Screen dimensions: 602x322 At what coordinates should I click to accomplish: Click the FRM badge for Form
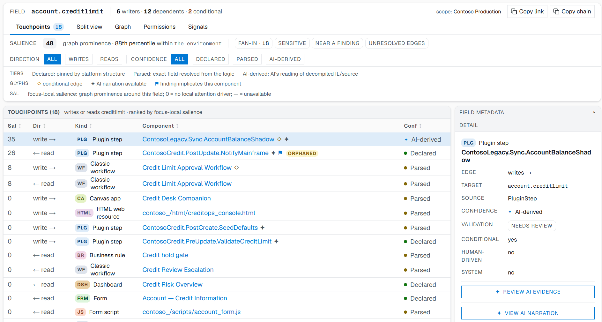pyautogui.click(x=83, y=298)
